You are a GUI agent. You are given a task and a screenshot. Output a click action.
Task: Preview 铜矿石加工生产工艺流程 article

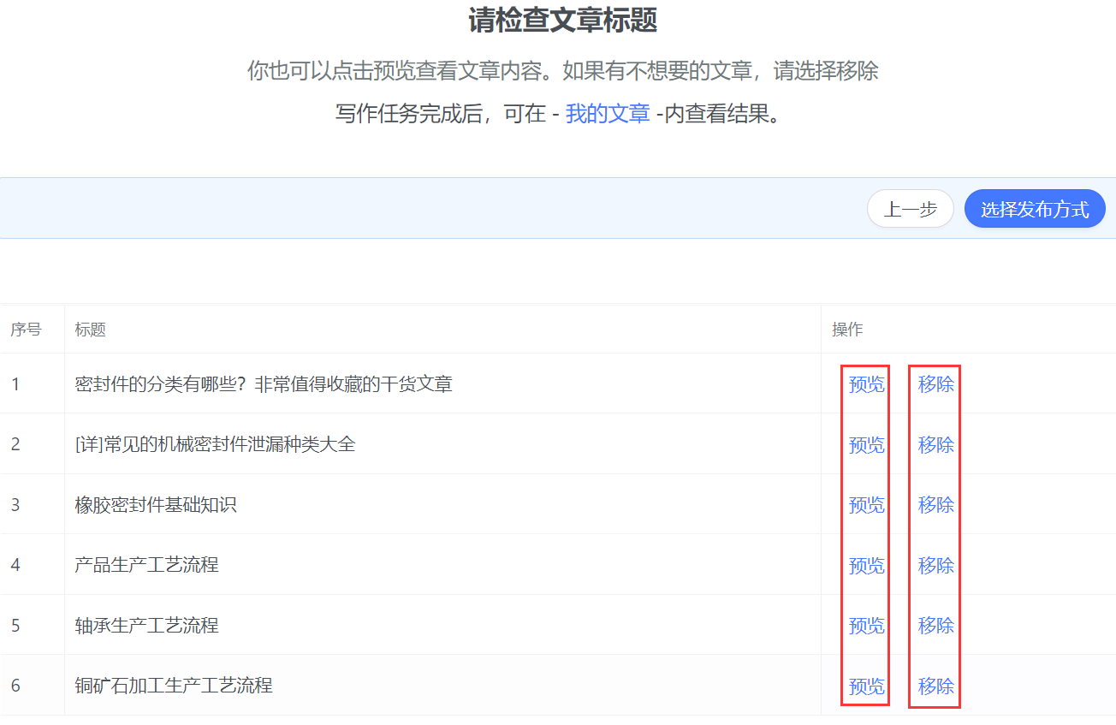tap(866, 686)
